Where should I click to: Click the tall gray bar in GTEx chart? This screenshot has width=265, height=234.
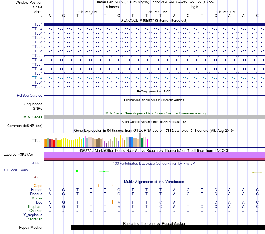[x=140, y=140]
